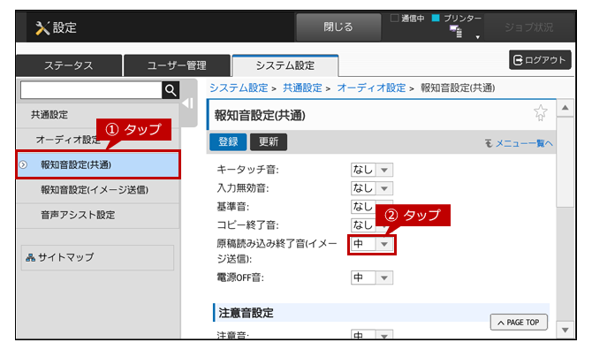592x350 pixels.
Task: Select 報知音設定(共通) in the sidebar
Action: [98, 164]
